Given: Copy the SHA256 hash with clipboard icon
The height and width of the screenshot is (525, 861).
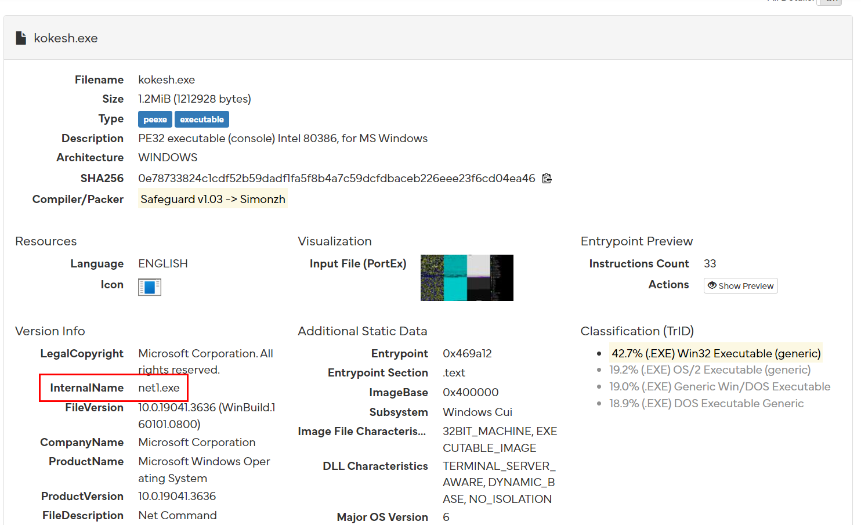Looking at the screenshot, I should [547, 178].
